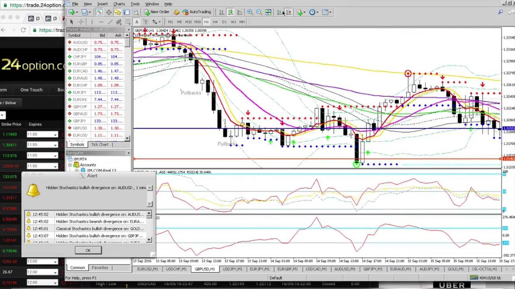Image resolution: width=515 pixels, height=289 pixels.
Task: Select the text 'A' tool
Action: pos(137,22)
